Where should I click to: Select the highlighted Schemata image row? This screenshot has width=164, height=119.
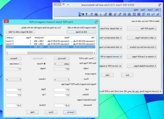tap(51, 47)
